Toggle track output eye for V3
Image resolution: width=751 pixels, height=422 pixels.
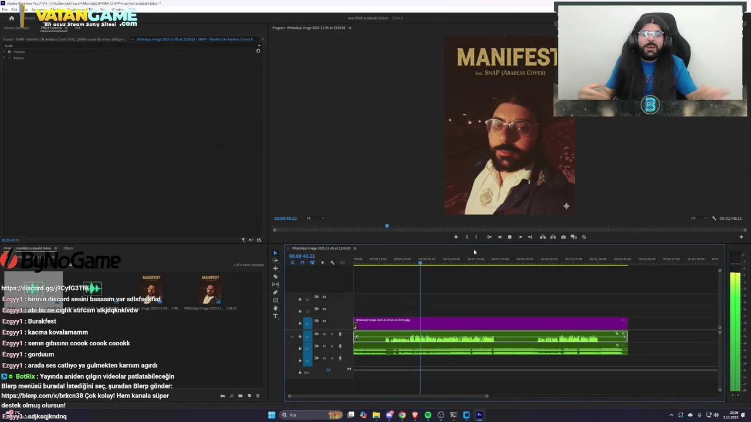pos(324,297)
